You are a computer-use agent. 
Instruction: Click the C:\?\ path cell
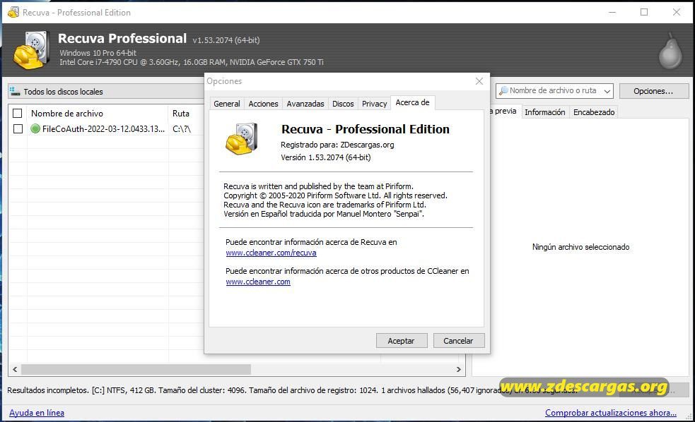click(x=182, y=128)
